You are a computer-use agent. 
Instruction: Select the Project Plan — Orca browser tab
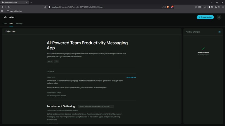[14, 2]
